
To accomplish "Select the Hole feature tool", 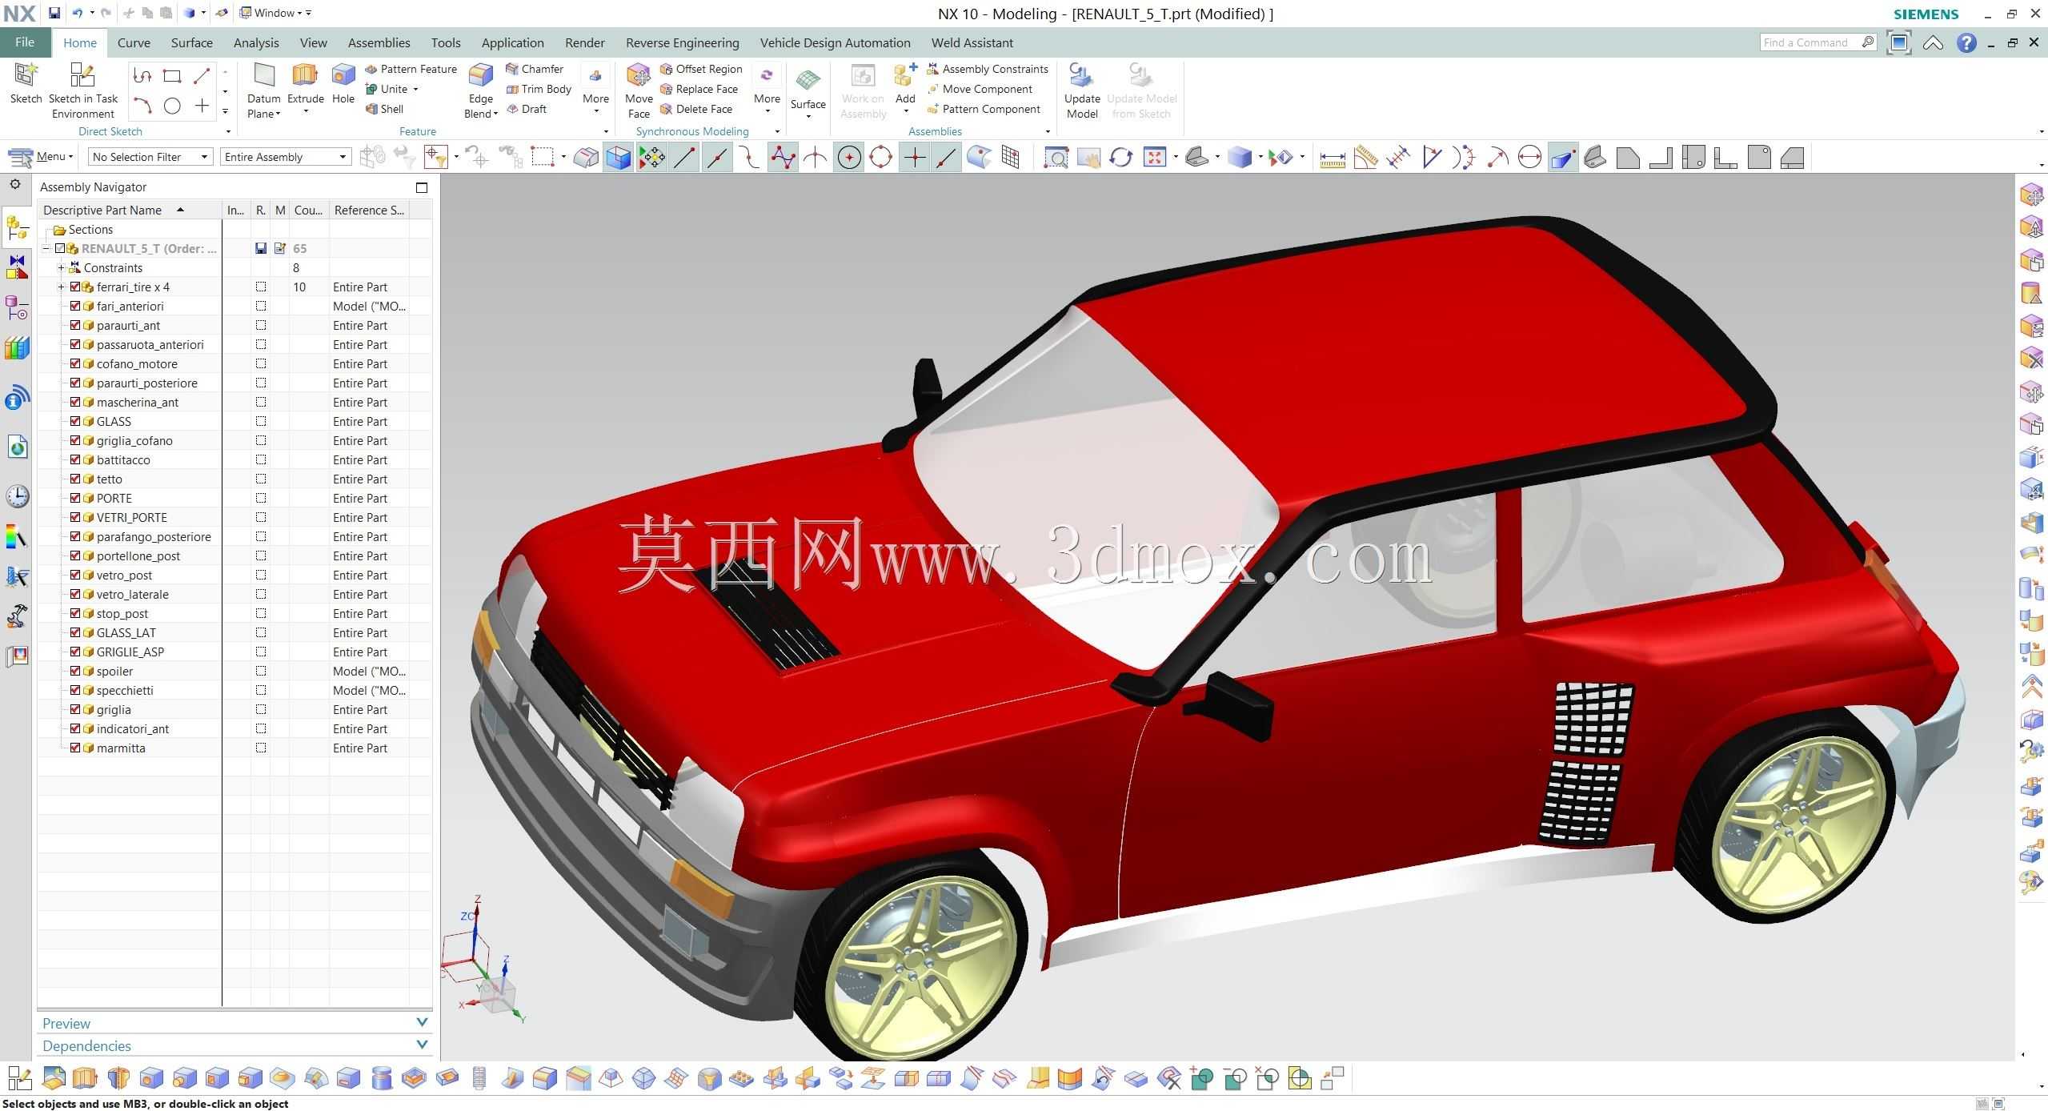I will tap(343, 83).
